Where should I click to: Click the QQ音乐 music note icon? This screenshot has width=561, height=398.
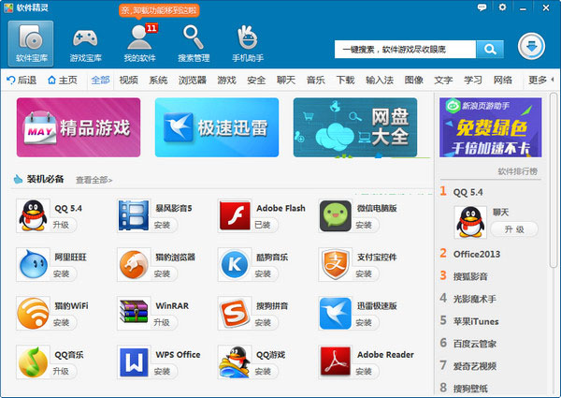click(33, 362)
